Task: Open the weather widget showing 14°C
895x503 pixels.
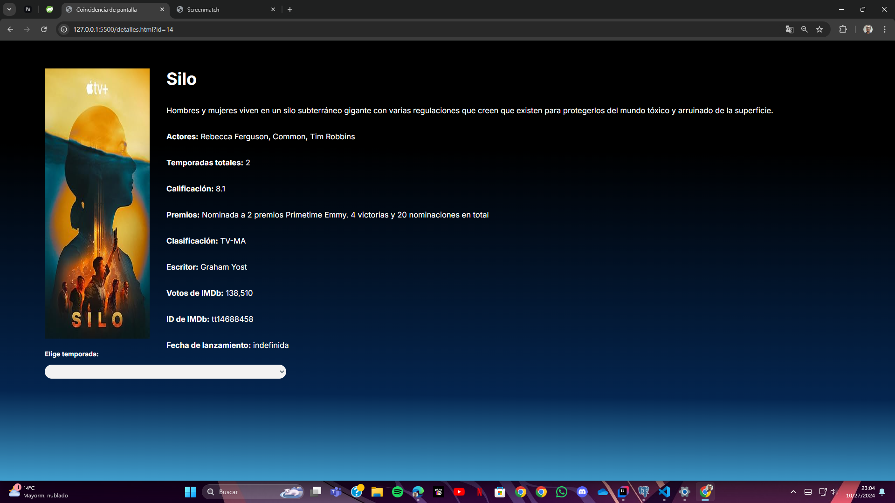Action: point(38,492)
